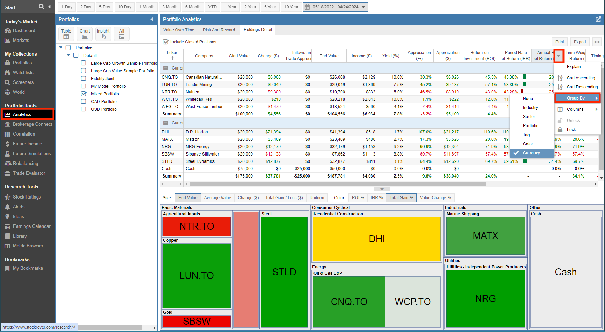Click Future Simulations flask icon
The width and height of the screenshot is (605, 332).
pos(7,154)
